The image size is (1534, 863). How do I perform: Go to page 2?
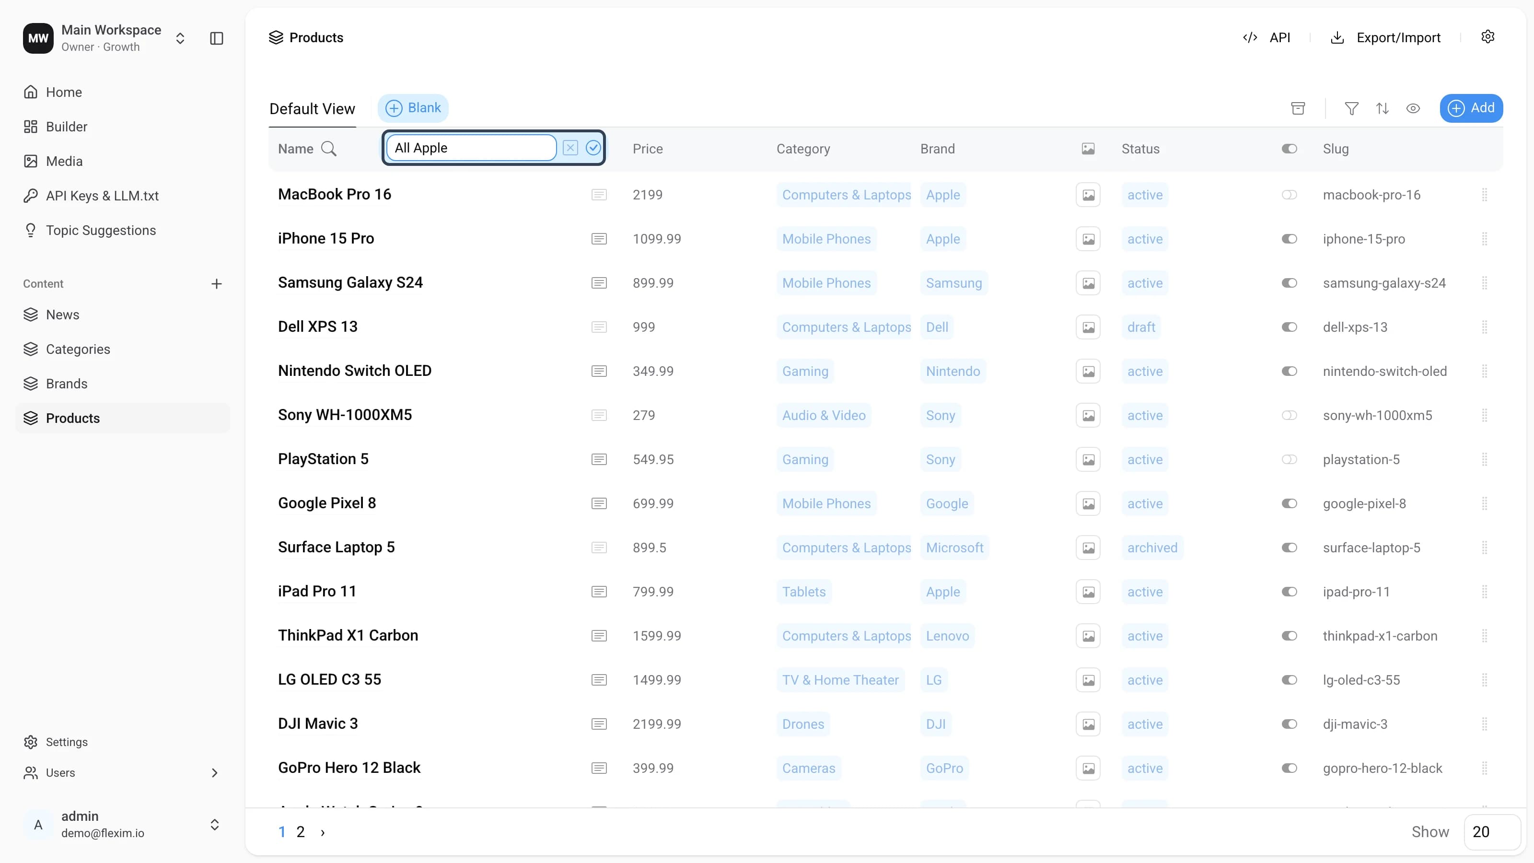point(301,832)
